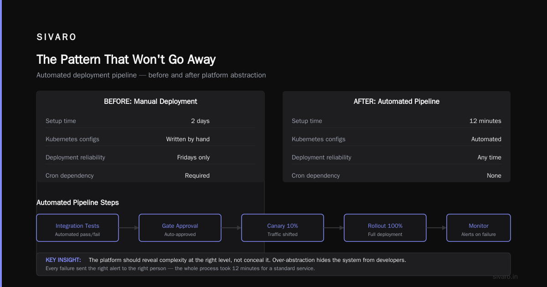The width and height of the screenshot is (547, 287).
Task: Click 'The Pattern That Won't Go Away' title
Action: (x=126, y=60)
